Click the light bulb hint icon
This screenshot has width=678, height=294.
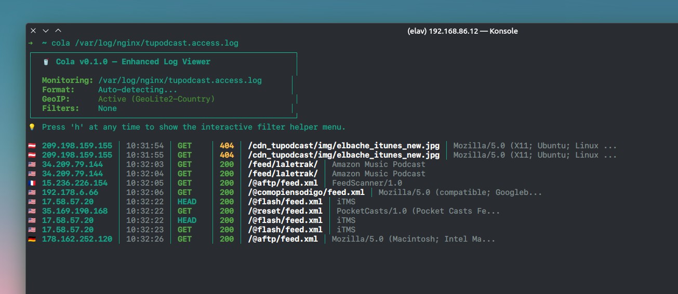click(32, 127)
